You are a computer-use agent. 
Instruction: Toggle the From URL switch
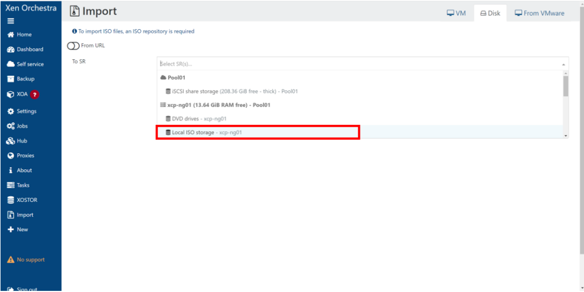click(x=74, y=46)
